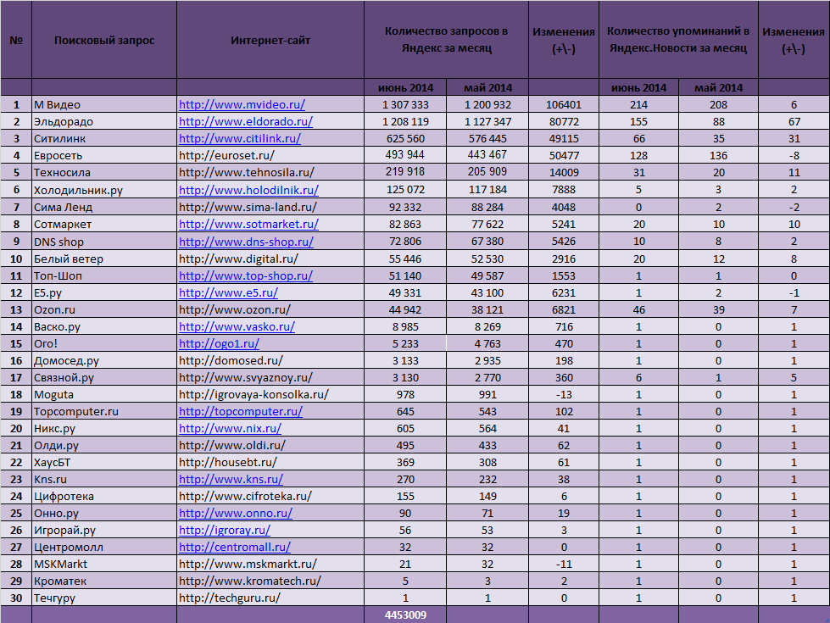Visit the sotmarket.ru link
830x623 pixels.
pos(248,224)
